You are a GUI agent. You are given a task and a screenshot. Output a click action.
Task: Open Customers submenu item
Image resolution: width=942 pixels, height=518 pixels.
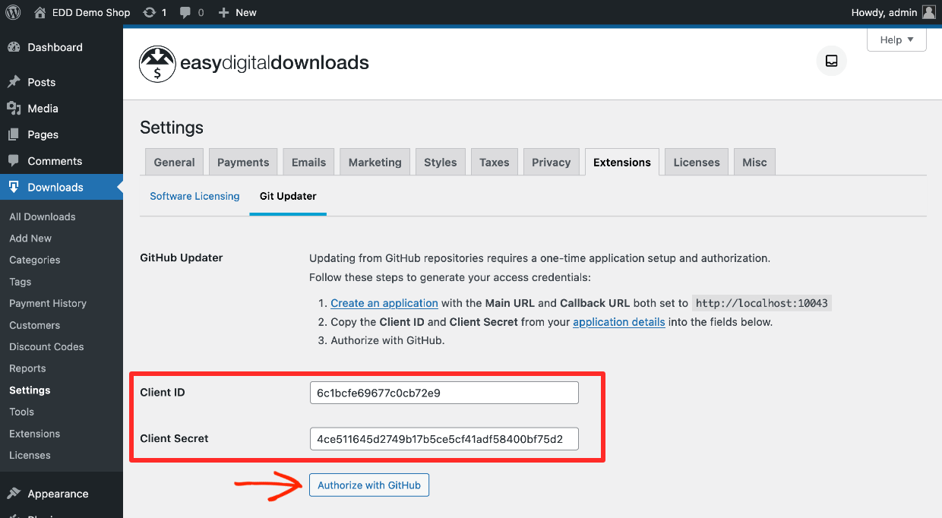click(35, 325)
